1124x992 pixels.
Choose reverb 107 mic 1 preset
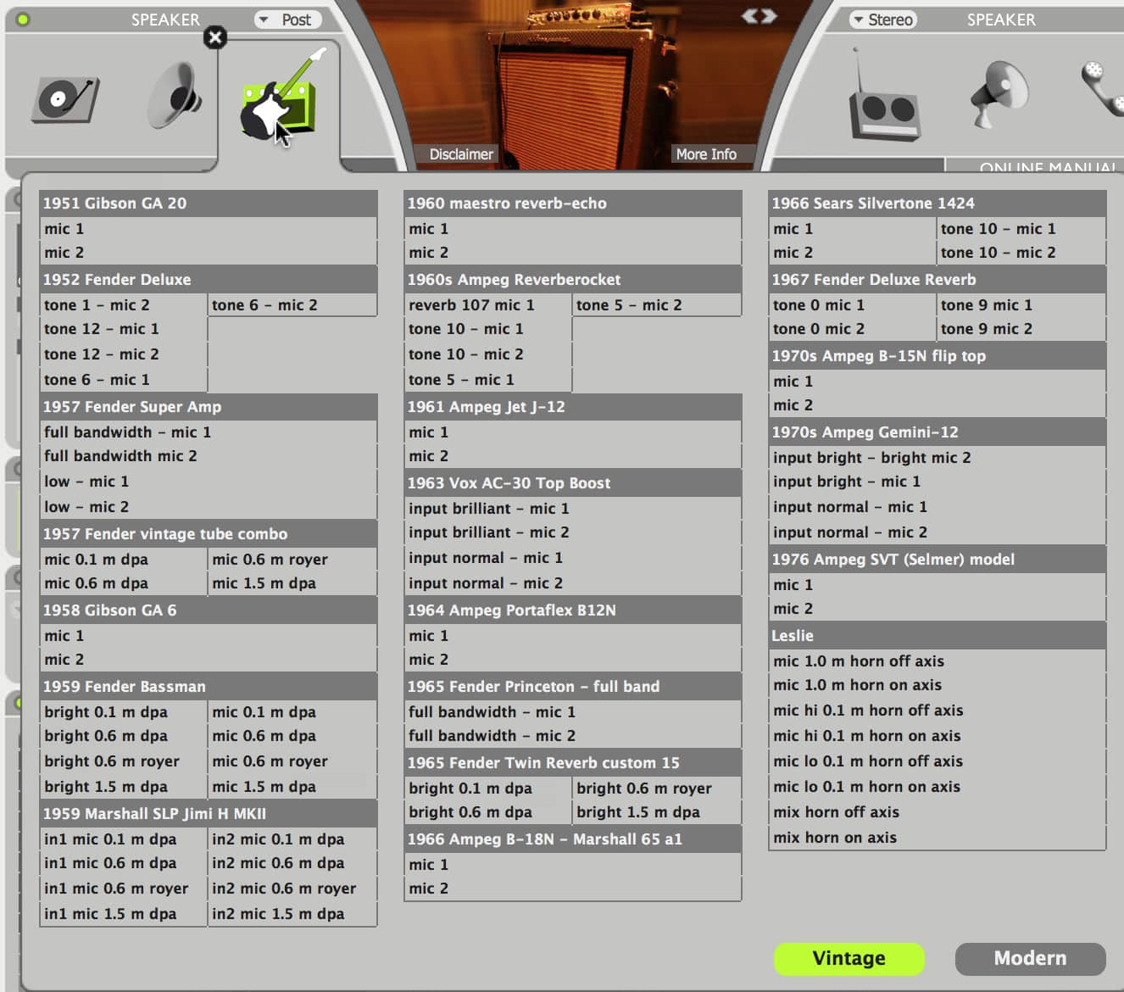point(488,305)
